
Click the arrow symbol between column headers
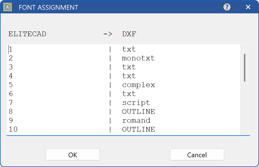click(108, 34)
